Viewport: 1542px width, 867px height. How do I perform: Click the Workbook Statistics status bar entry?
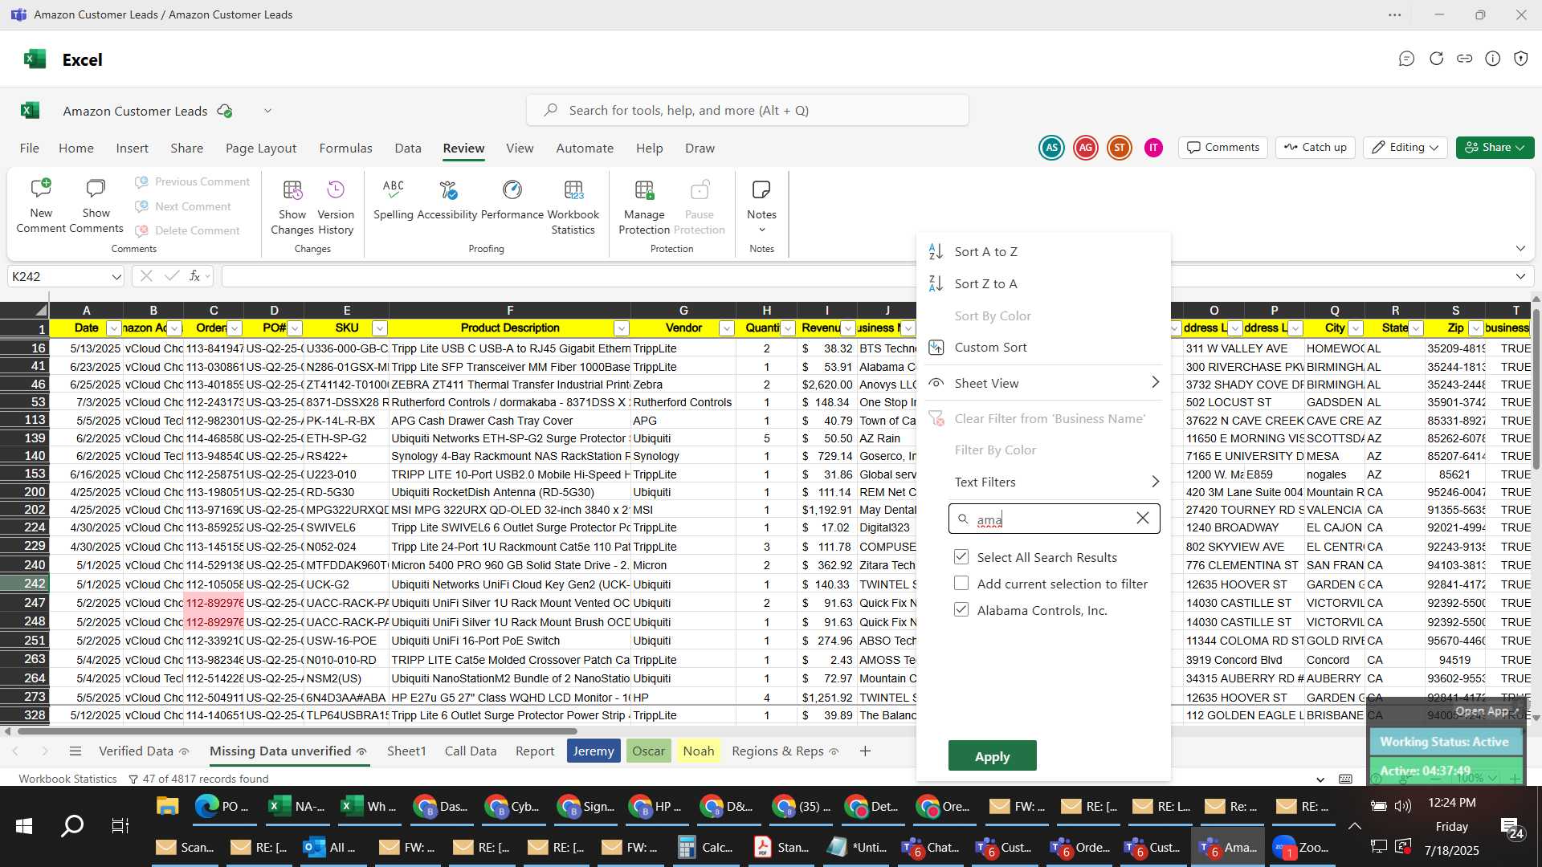tap(67, 779)
